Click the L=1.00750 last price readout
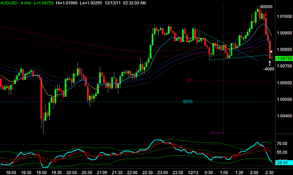This screenshot has height=175, width=293. (x=44, y=3)
